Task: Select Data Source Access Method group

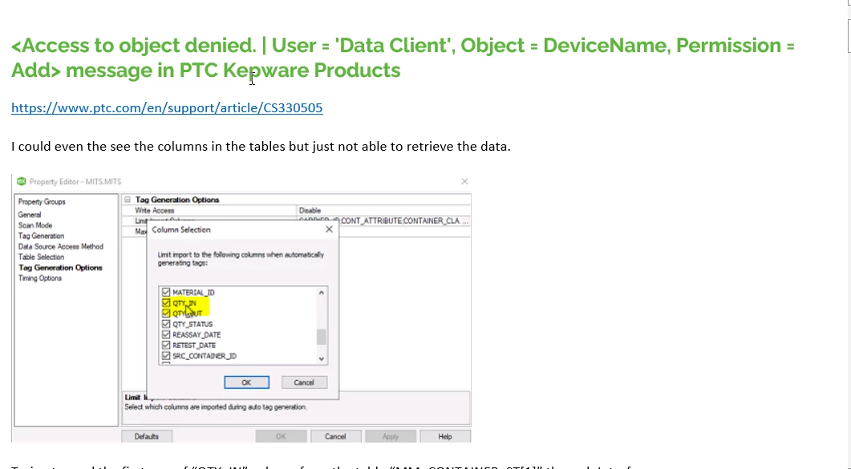Action: 61,246
